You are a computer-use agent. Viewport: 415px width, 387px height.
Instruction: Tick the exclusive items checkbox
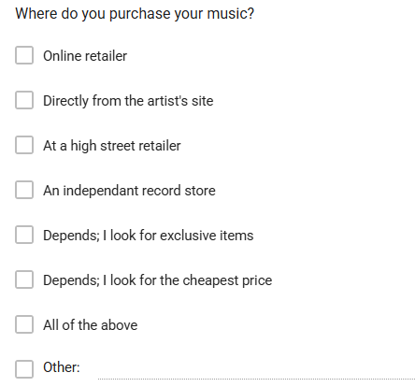[x=24, y=235]
